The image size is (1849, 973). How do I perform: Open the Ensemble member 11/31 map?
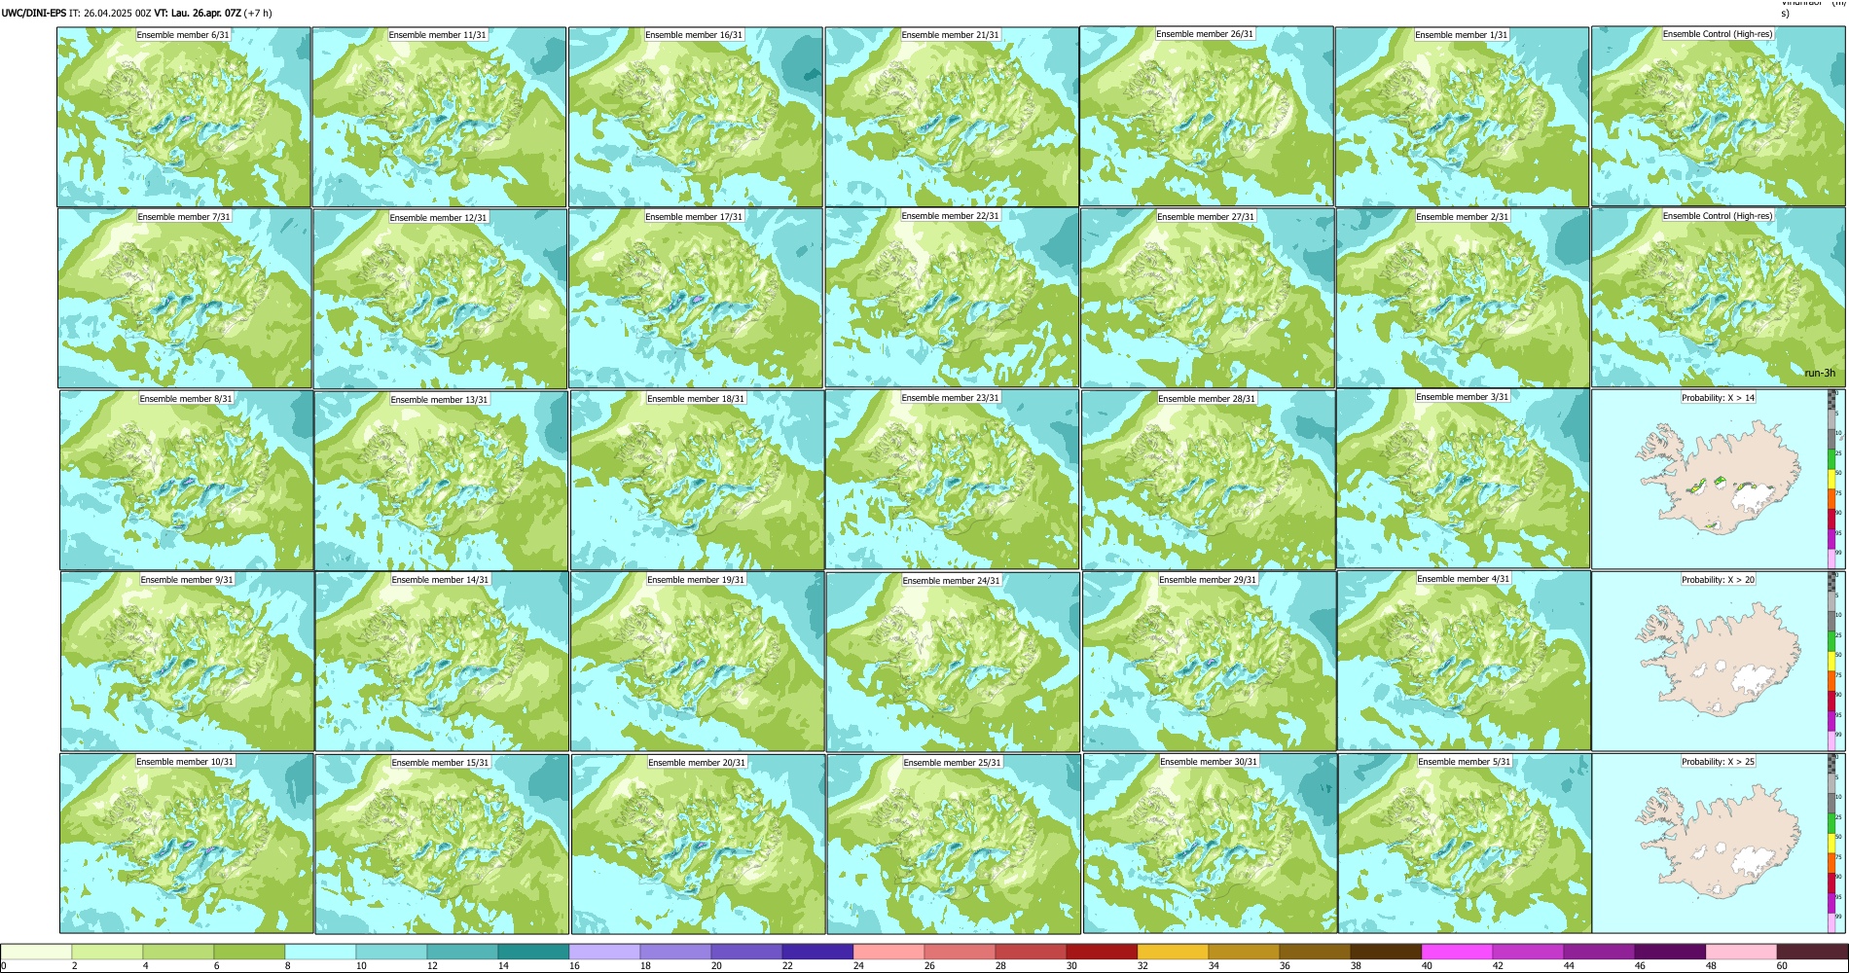439,117
